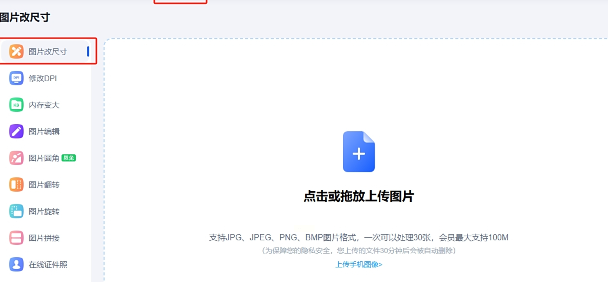Select 内存变大 in the sidebar
608x282 pixels.
(x=44, y=105)
